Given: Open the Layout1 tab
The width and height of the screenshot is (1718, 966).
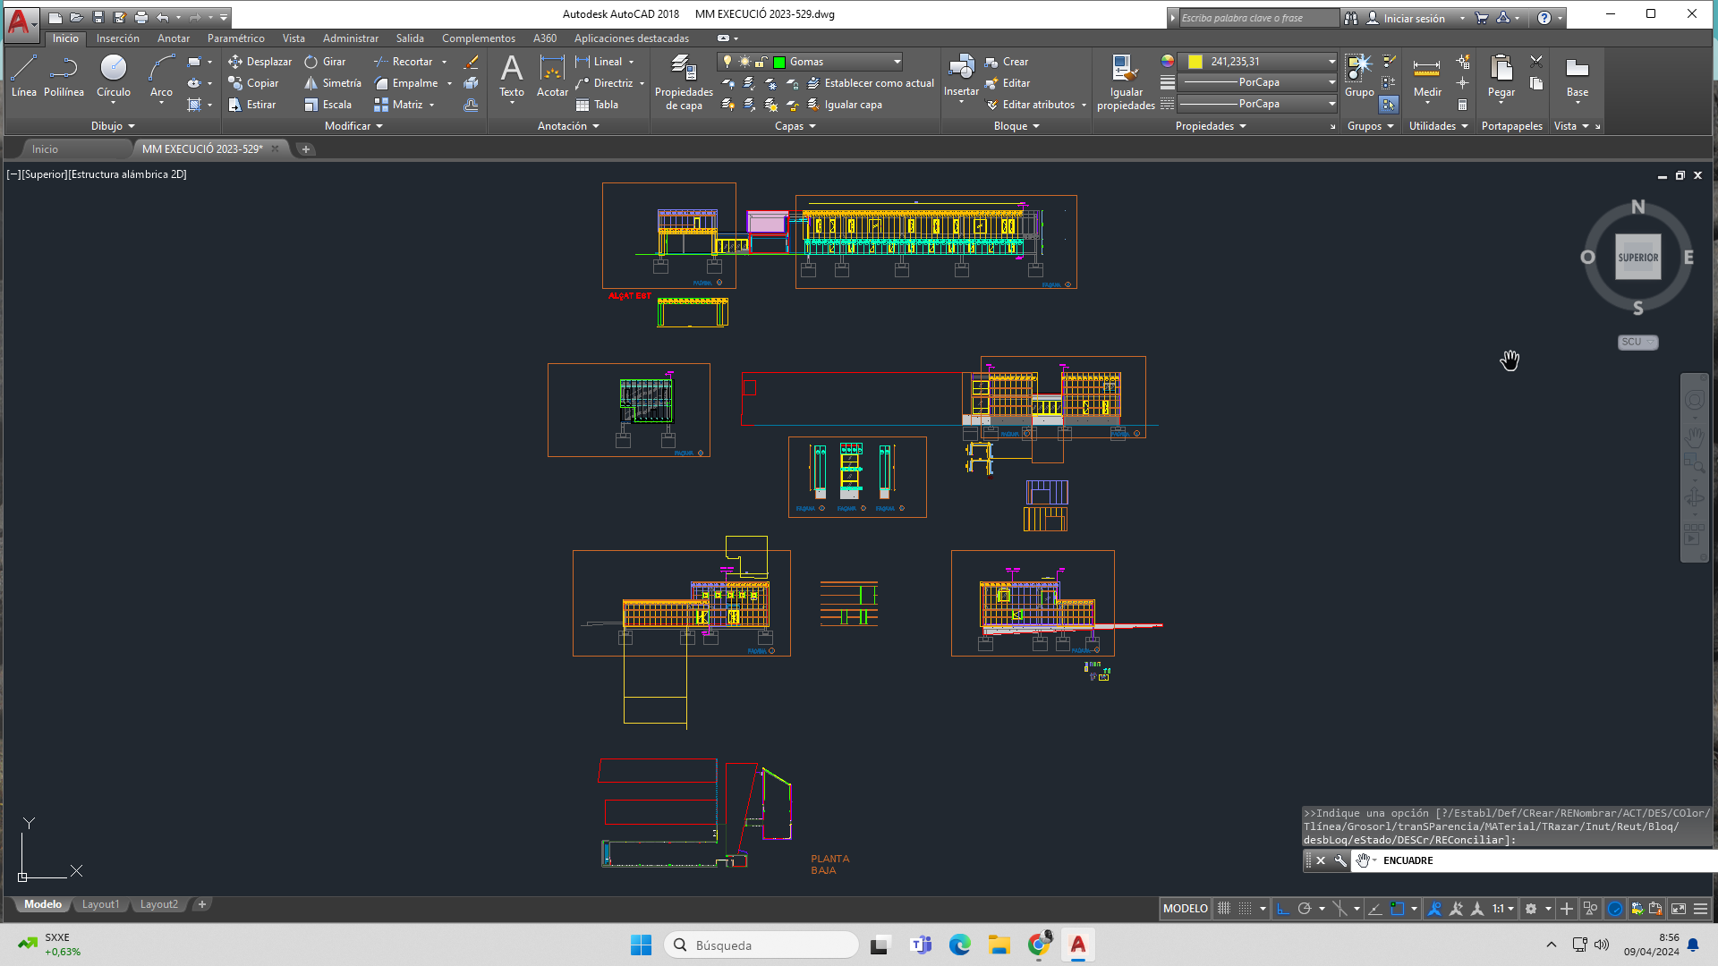Looking at the screenshot, I should click(100, 904).
